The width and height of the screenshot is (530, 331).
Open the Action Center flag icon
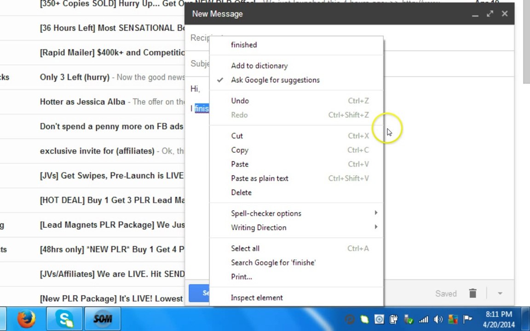tap(467, 319)
